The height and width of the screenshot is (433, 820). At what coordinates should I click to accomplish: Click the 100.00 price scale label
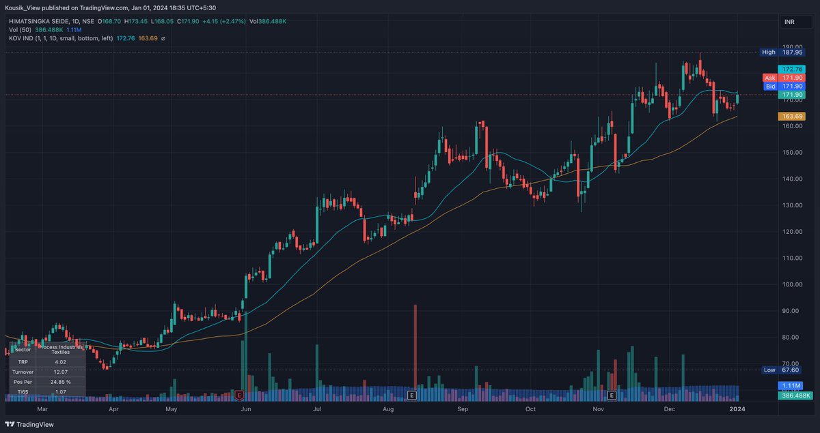[793, 284]
